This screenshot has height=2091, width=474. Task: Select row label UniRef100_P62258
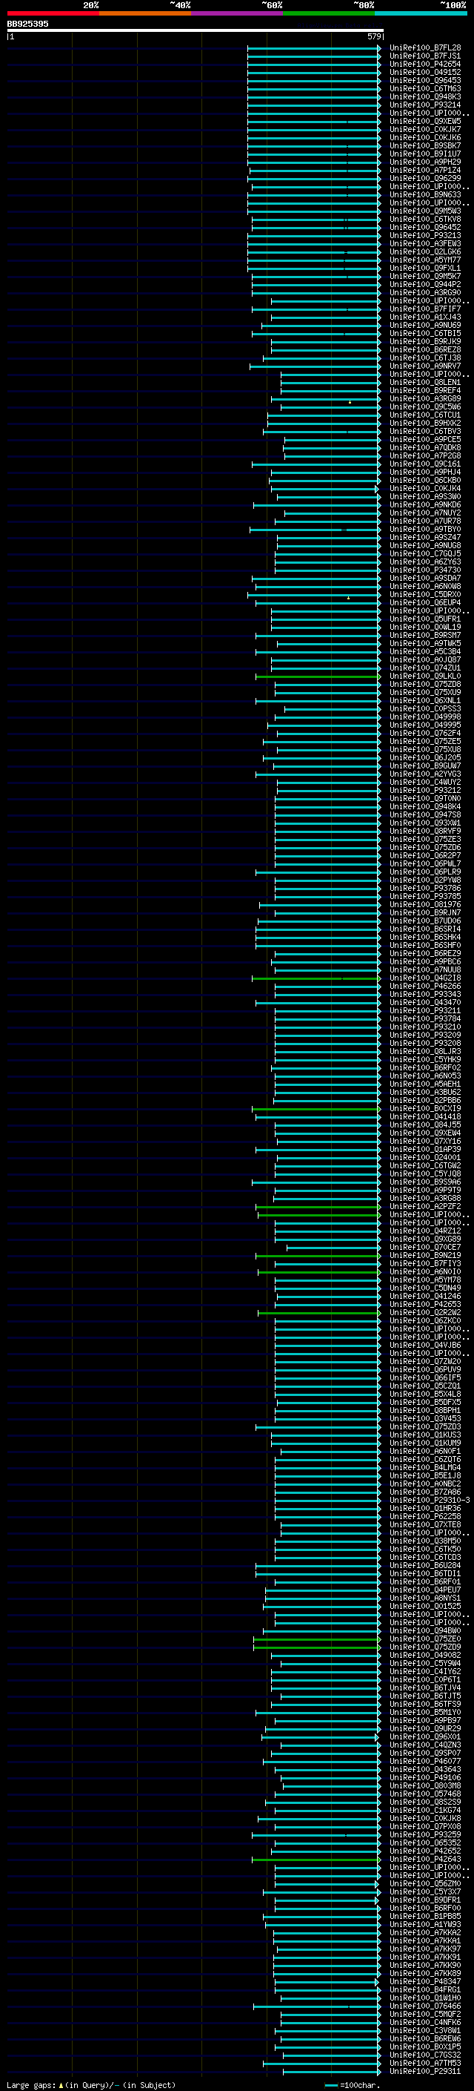[424, 1516]
